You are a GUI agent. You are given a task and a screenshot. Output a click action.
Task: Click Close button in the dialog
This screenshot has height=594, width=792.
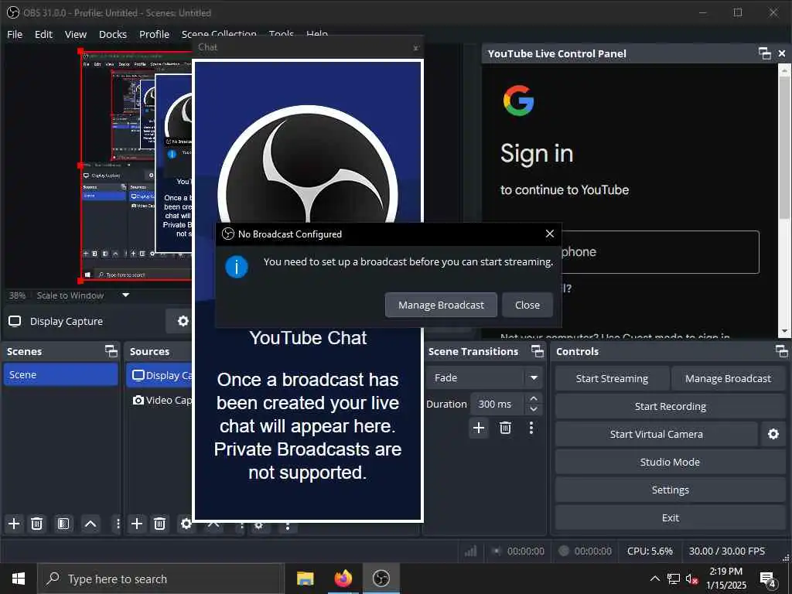(527, 305)
